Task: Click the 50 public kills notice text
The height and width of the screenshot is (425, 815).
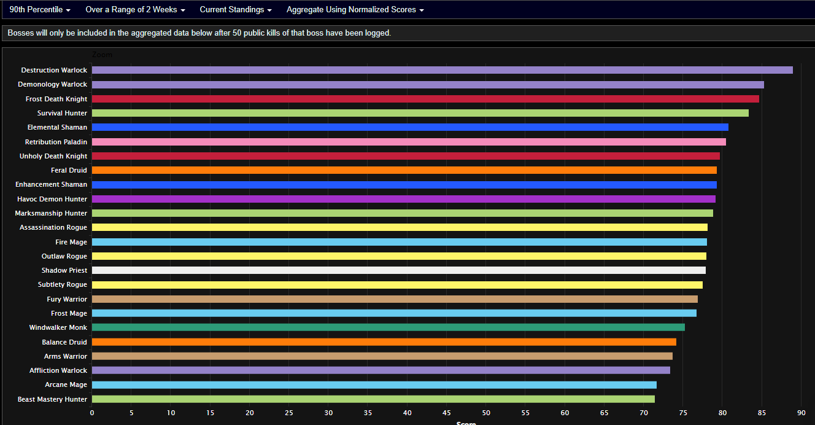Action: click(199, 33)
